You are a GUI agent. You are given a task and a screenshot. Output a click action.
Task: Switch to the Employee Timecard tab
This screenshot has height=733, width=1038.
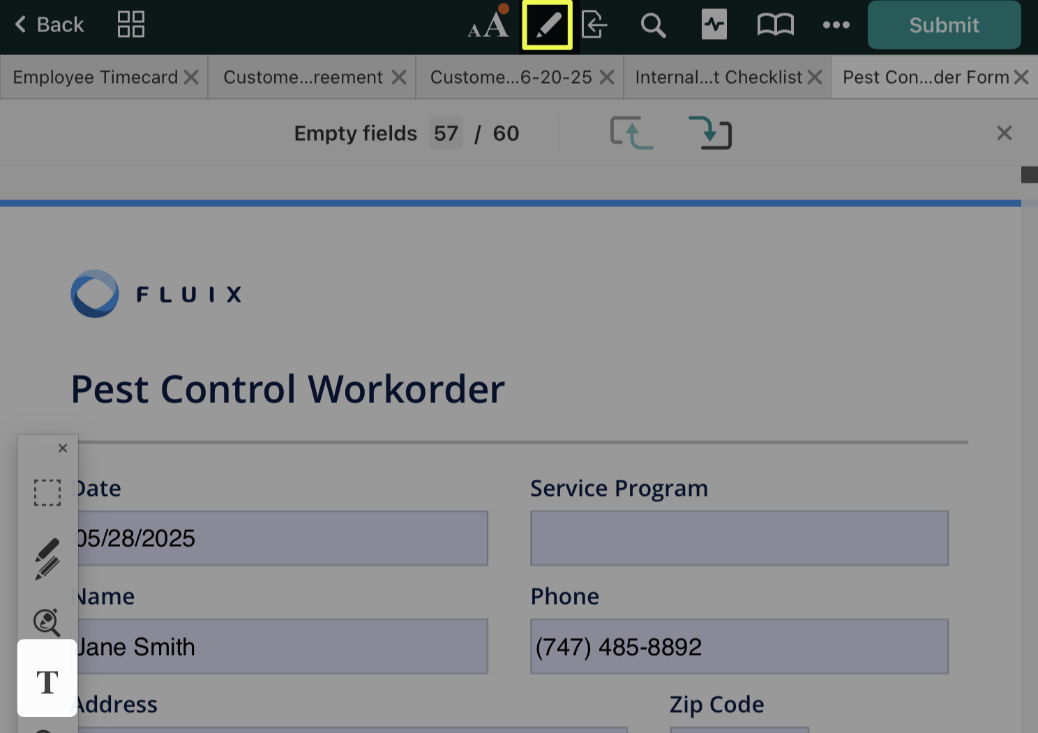point(96,77)
